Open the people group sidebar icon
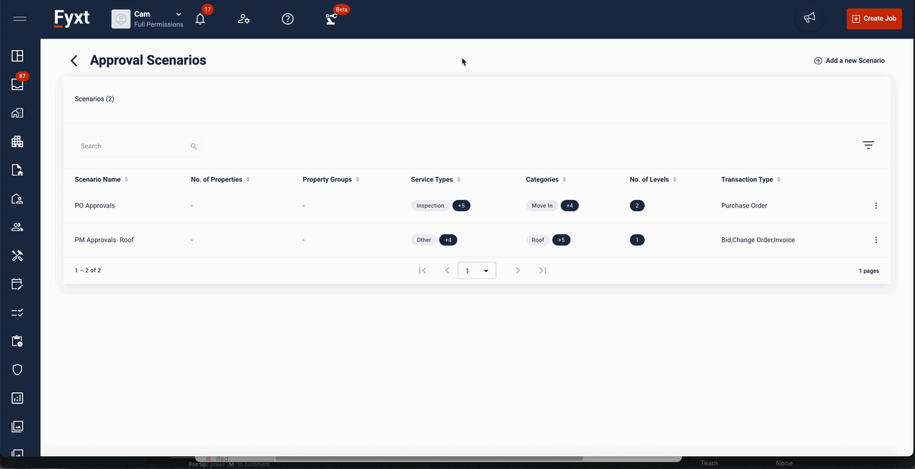 click(x=18, y=227)
